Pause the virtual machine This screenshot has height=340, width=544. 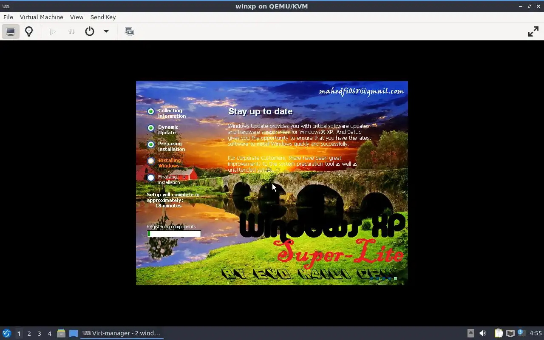pos(71,31)
